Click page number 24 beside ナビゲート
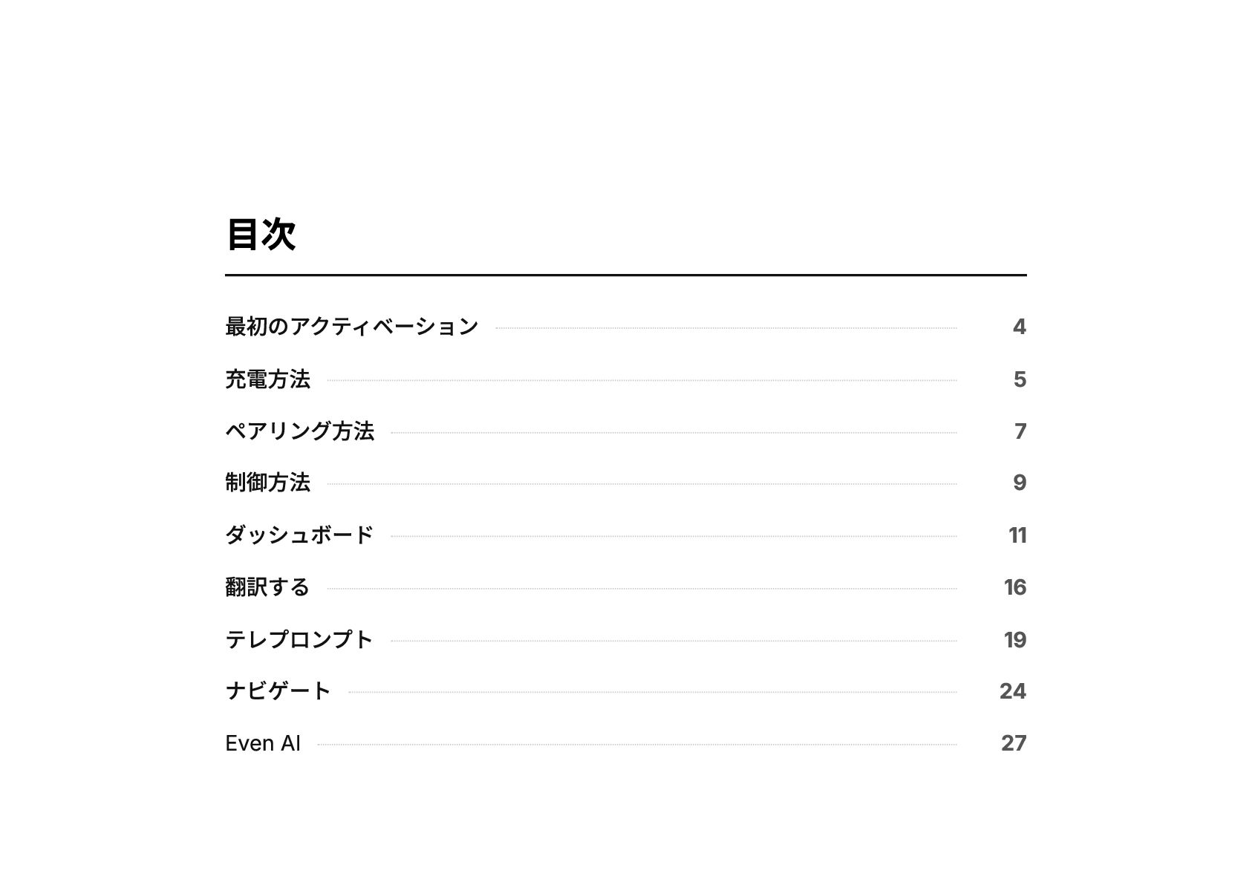 [1013, 691]
